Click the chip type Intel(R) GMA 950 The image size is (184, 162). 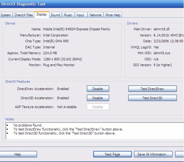point(56,41)
